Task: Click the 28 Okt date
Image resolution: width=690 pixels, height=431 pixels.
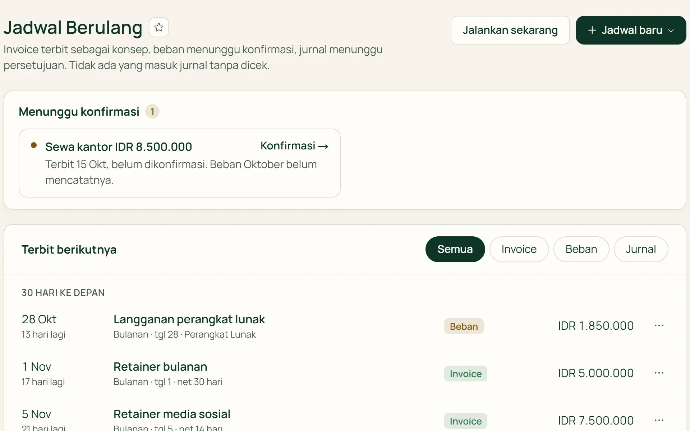Action: click(39, 319)
